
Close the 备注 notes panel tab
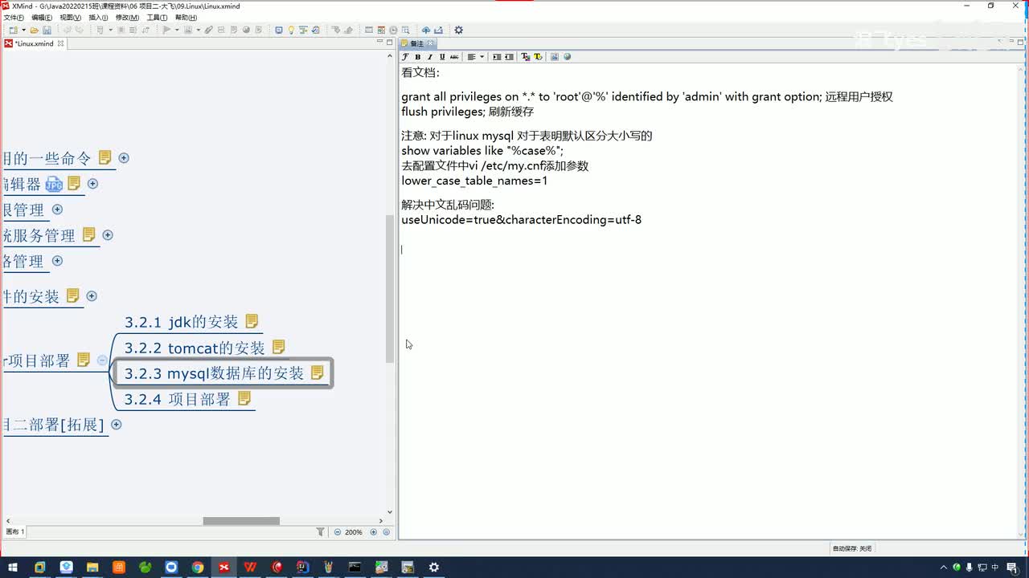click(x=430, y=43)
